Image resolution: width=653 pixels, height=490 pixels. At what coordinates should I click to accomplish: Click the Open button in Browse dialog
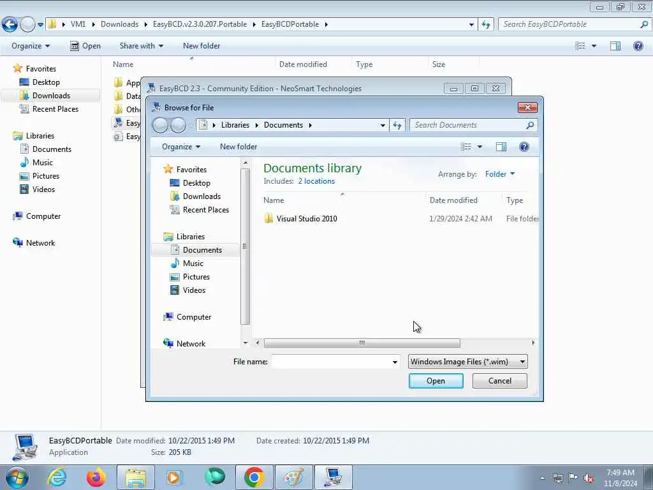click(436, 381)
